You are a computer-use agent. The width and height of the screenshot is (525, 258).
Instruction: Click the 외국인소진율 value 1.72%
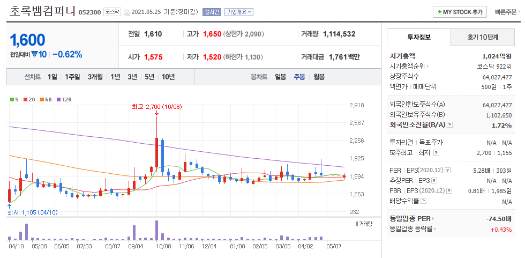pos(502,126)
